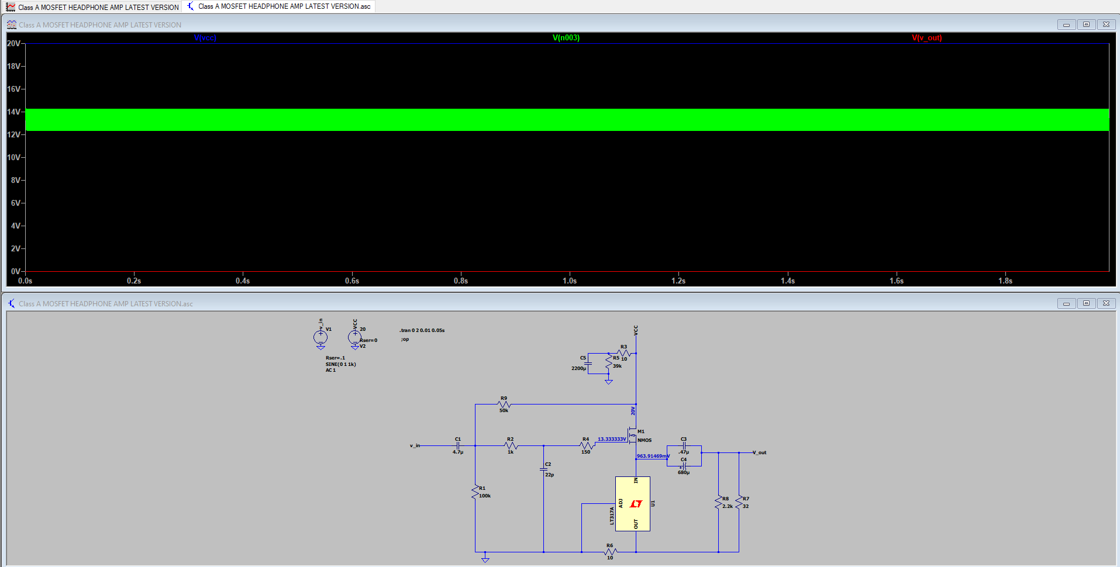Select resistor R8 2.2k symbol
This screenshot has width=1120, height=567.
(719, 502)
